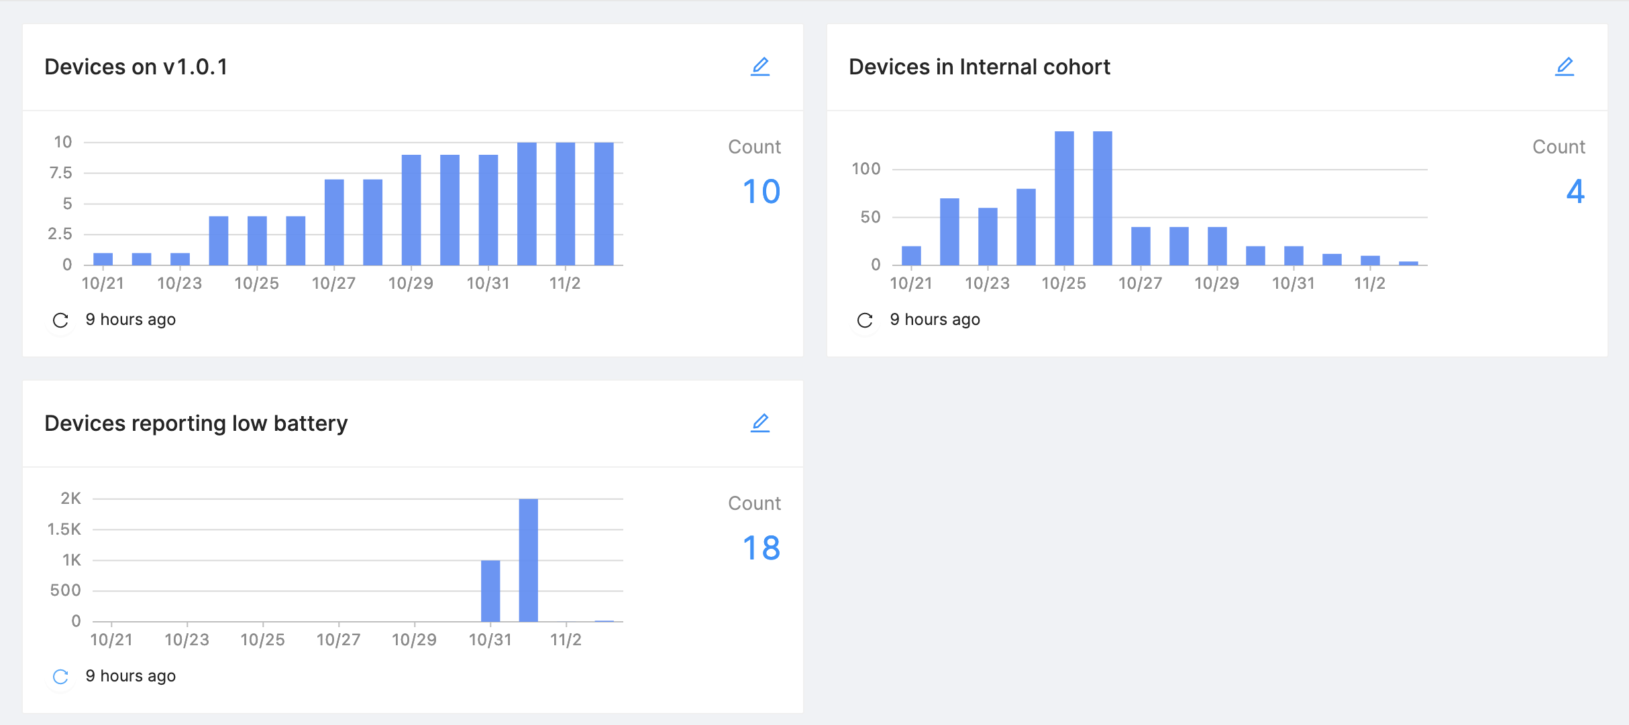This screenshot has width=1629, height=725.
Task: Click the "Devices in Internal cohort" title
Action: coord(979,67)
